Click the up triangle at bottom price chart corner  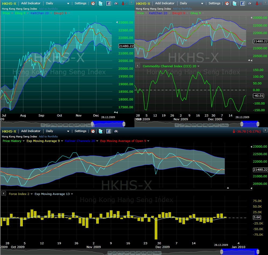(228, 188)
